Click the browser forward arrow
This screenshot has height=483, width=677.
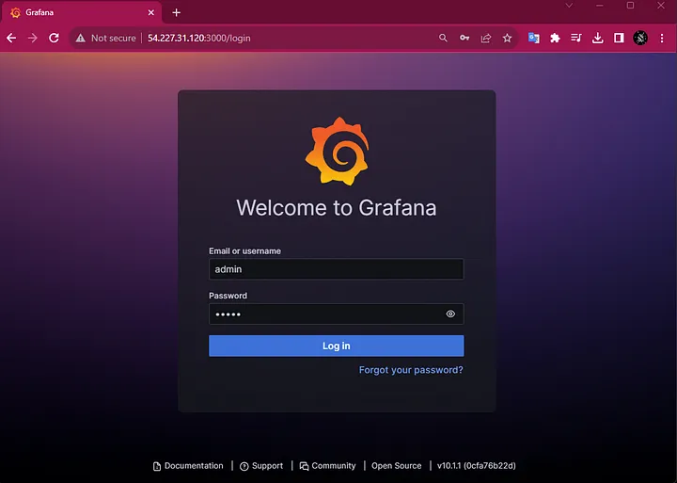(x=33, y=38)
